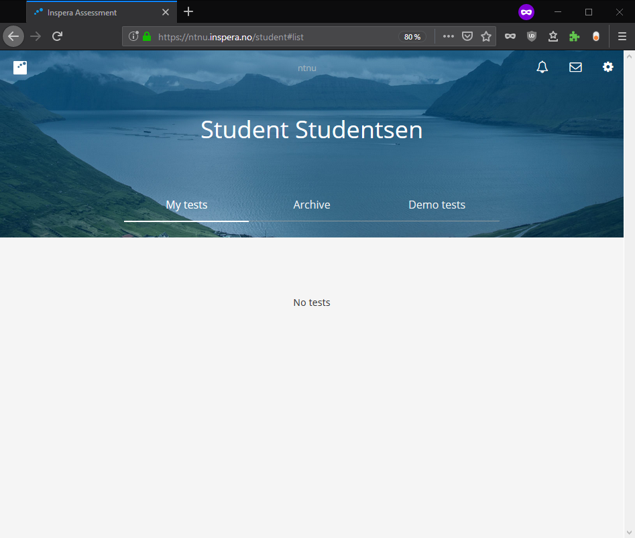Open a new tab with plus button
This screenshot has height=538, width=635.
coord(188,12)
